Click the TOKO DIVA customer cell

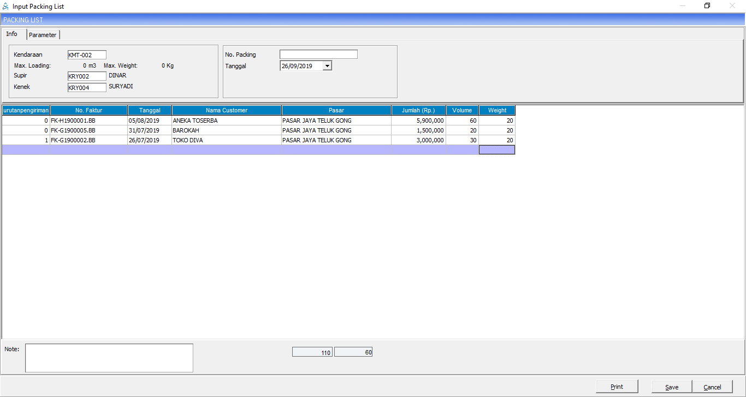point(227,140)
